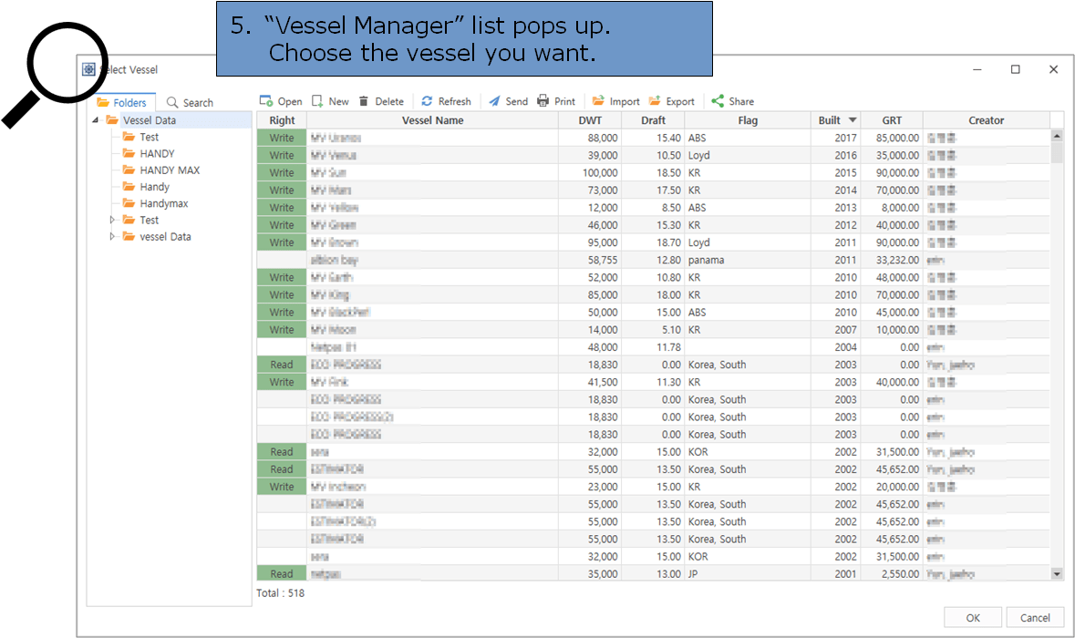This screenshot has height=638, width=1075.
Task: Expand the vessel Data folder
Action: coord(110,236)
